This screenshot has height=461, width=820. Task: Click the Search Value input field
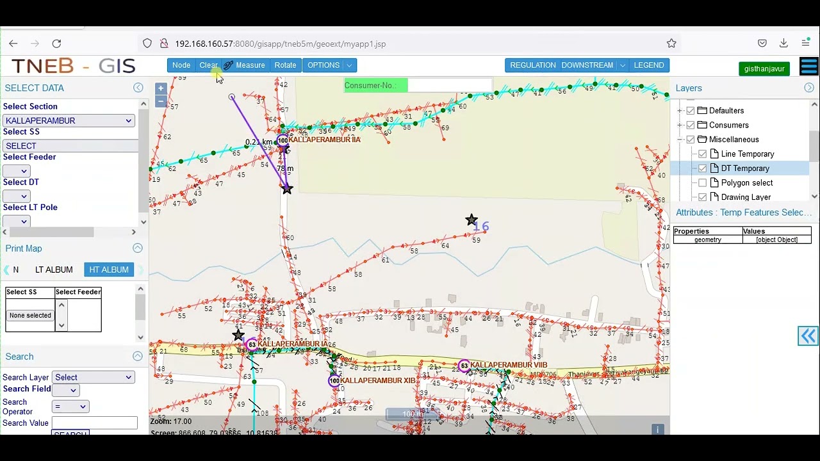point(95,423)
